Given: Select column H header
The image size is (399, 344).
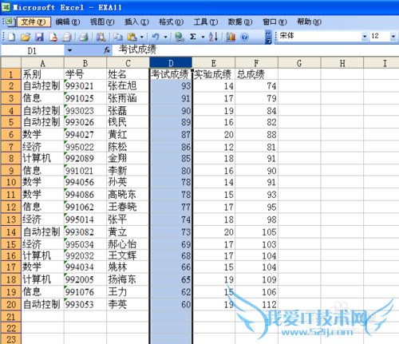Looking at the screenshot, I should [x=342, y=63].
